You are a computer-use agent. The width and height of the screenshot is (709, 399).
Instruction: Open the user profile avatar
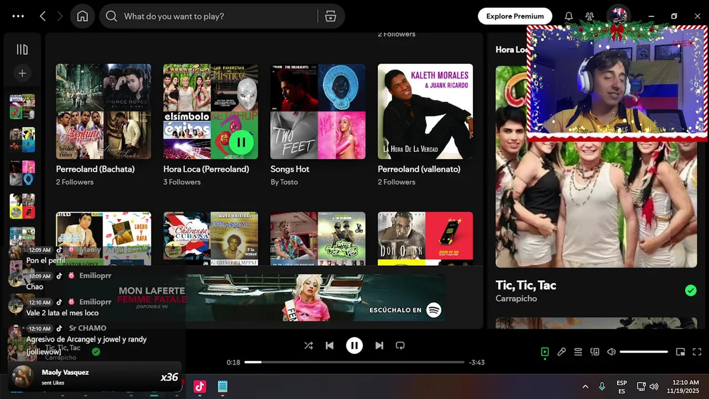click(619, 15)
